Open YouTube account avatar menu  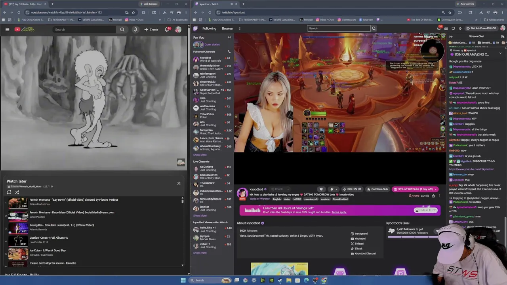pos(178,29)
